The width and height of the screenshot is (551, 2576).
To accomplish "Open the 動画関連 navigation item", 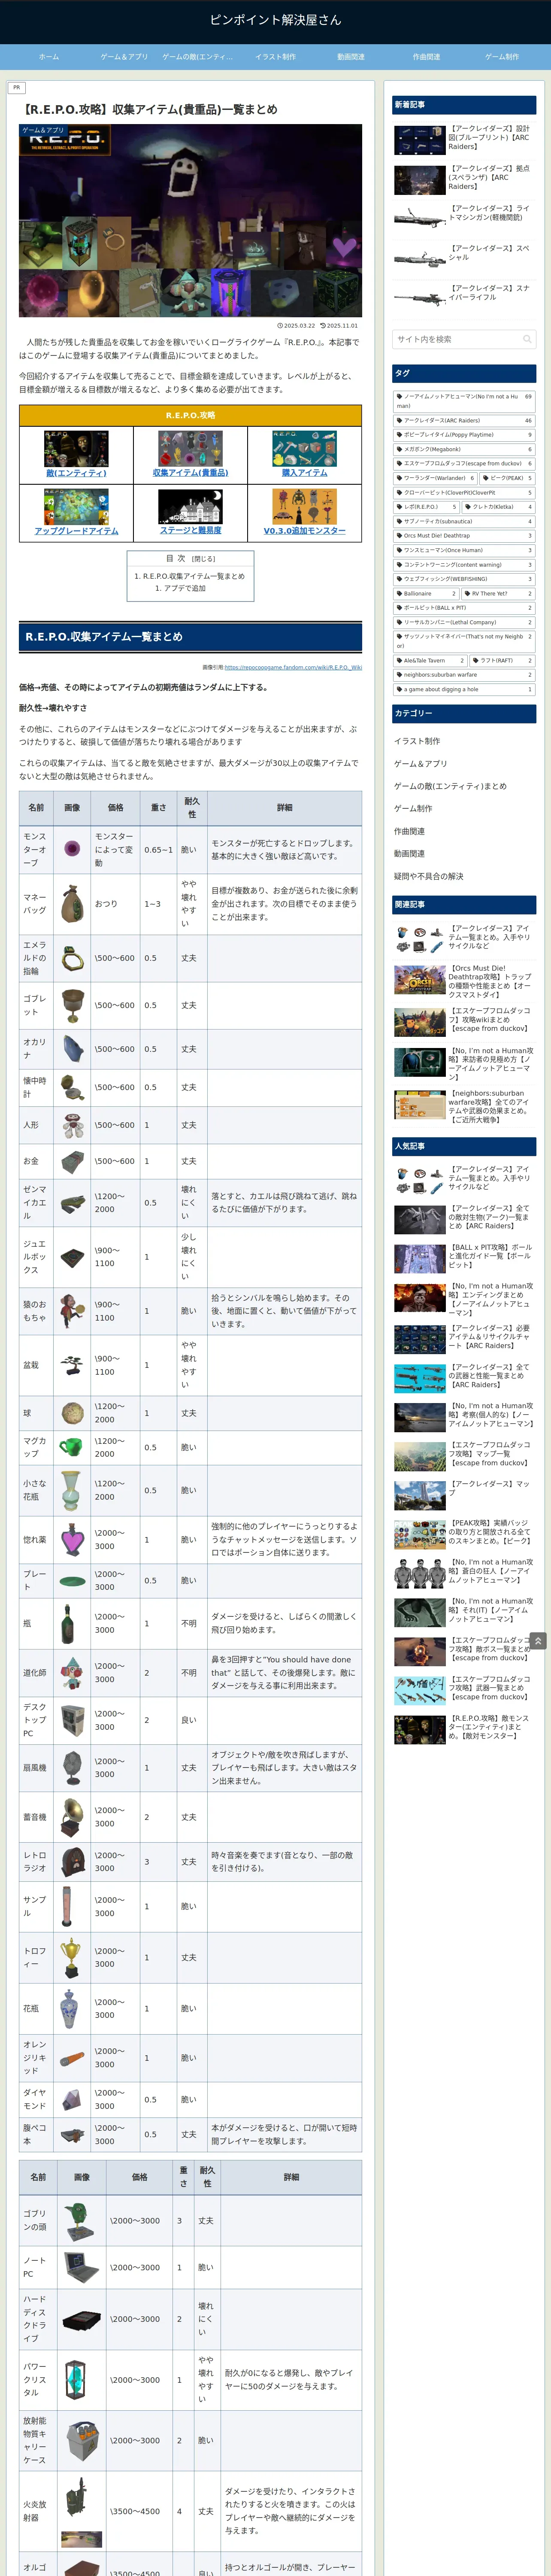I will (x=351, y=57).
